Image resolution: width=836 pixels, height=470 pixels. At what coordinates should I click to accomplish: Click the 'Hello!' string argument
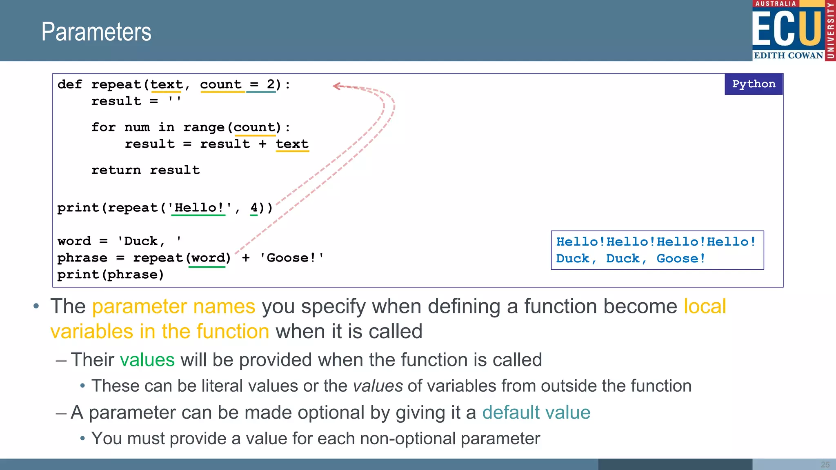tap(199, 208)
